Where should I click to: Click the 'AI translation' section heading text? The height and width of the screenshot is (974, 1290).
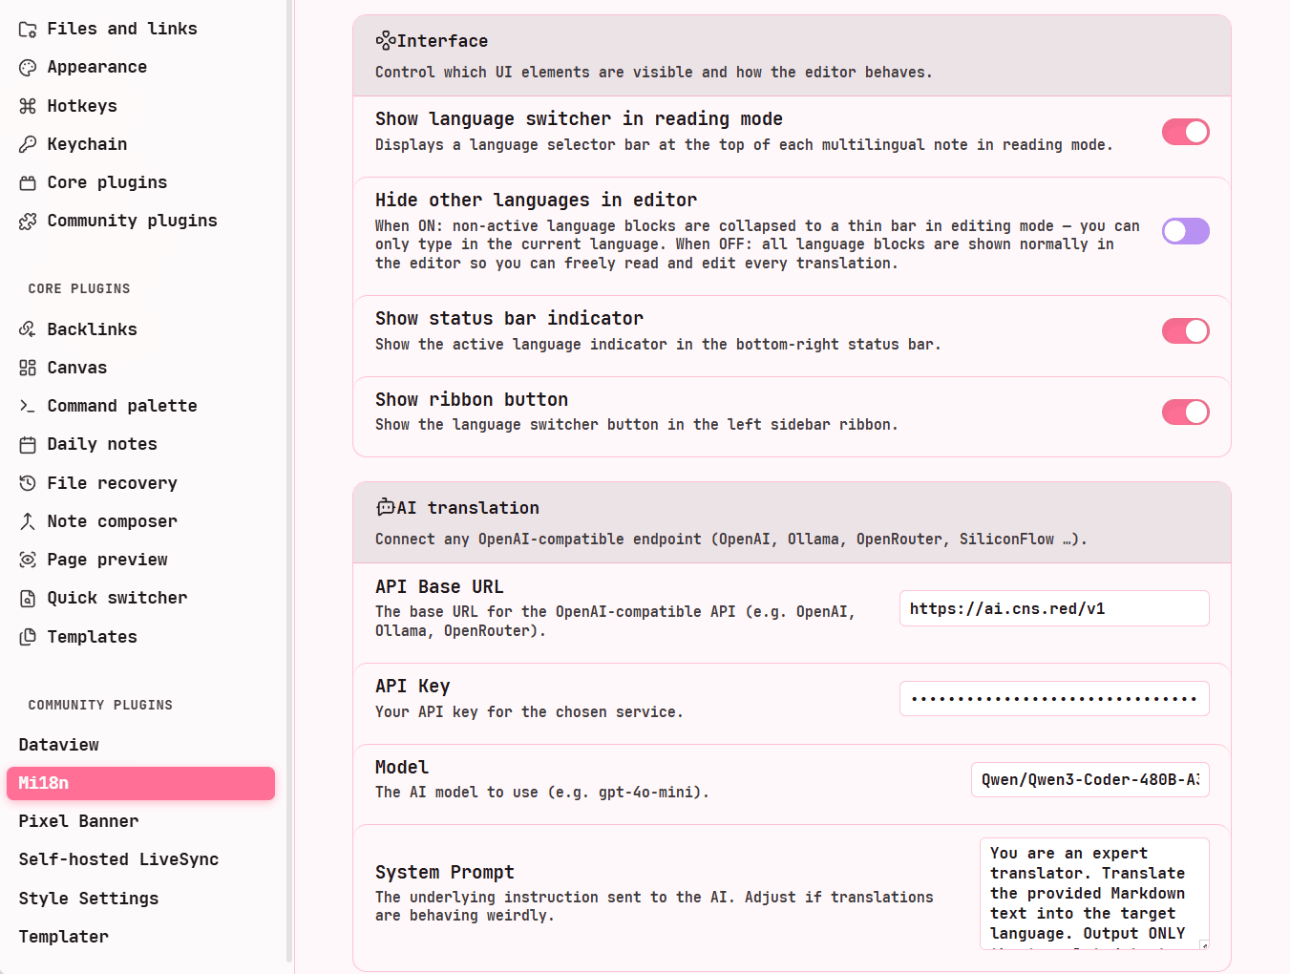(468, 508)
